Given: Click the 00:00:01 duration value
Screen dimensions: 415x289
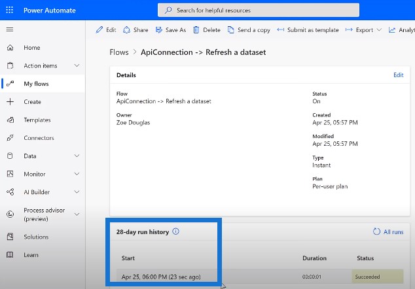Looking at the screenshot, I should [312, 277].
